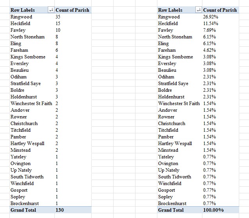Click the Count of Parish header above 26.92%

point(220,10)
